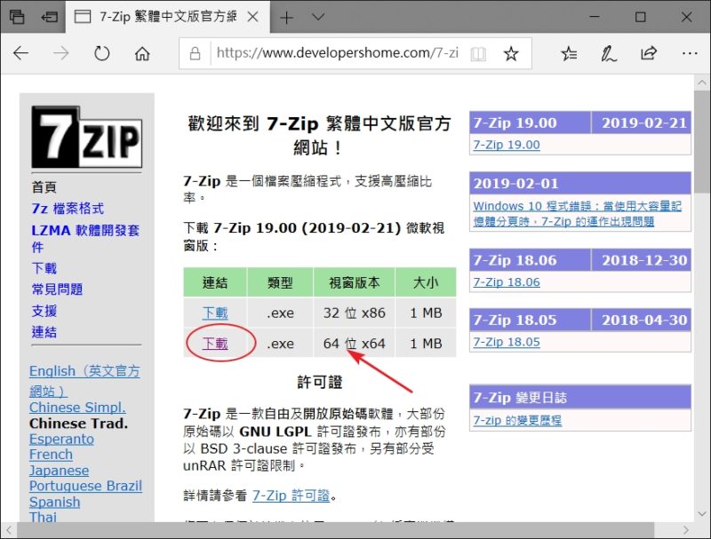Open 7-Zip 19.00 news link

(507, 145)
